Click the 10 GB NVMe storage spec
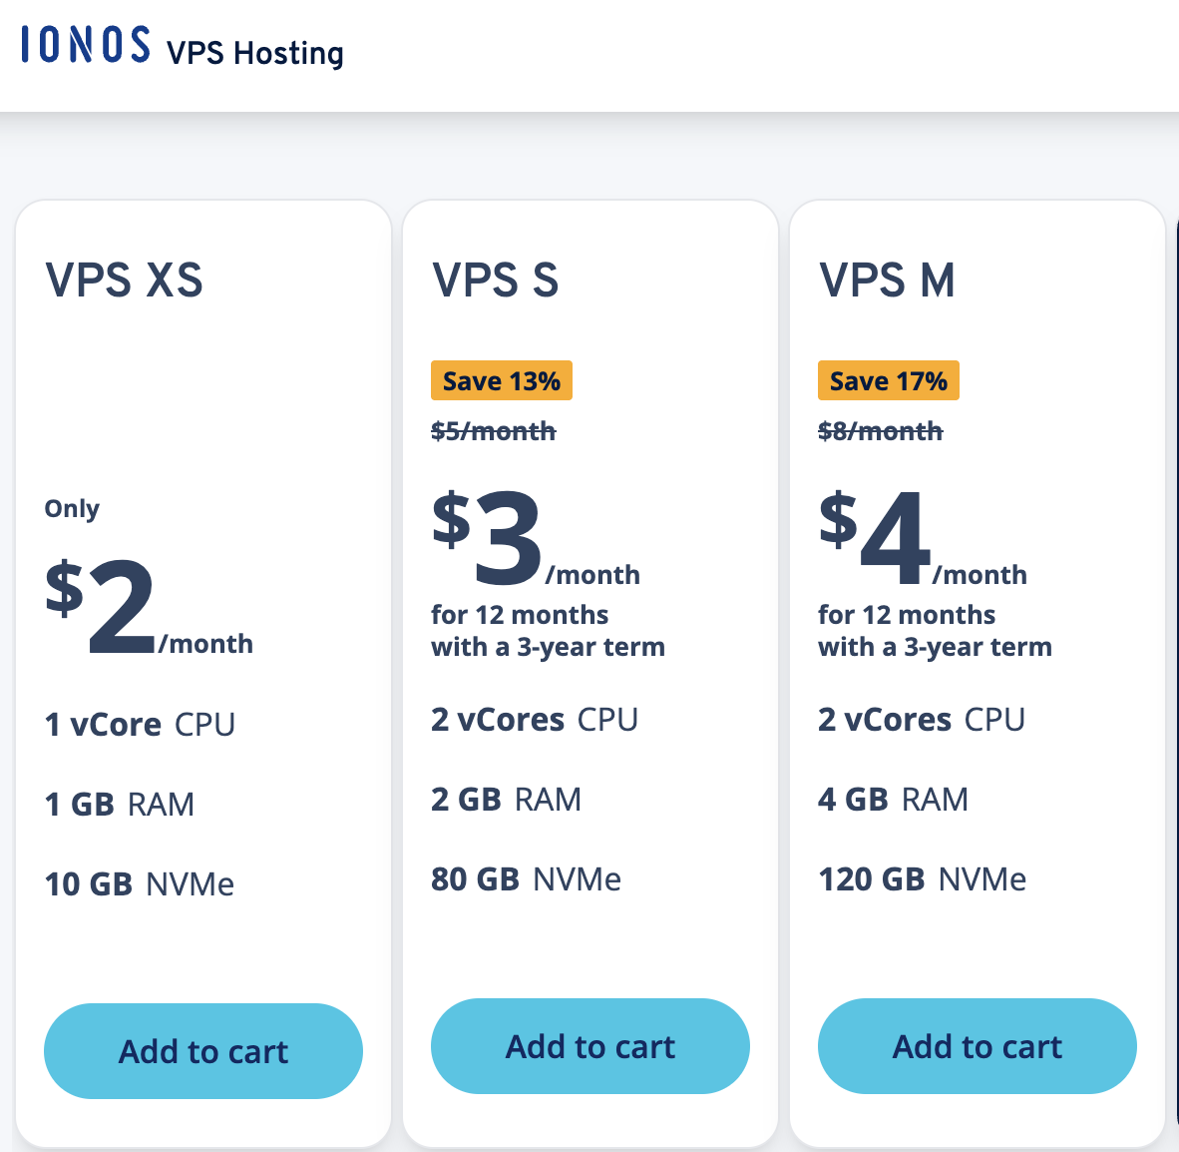 pyautogui.click(x=140, y=883)
